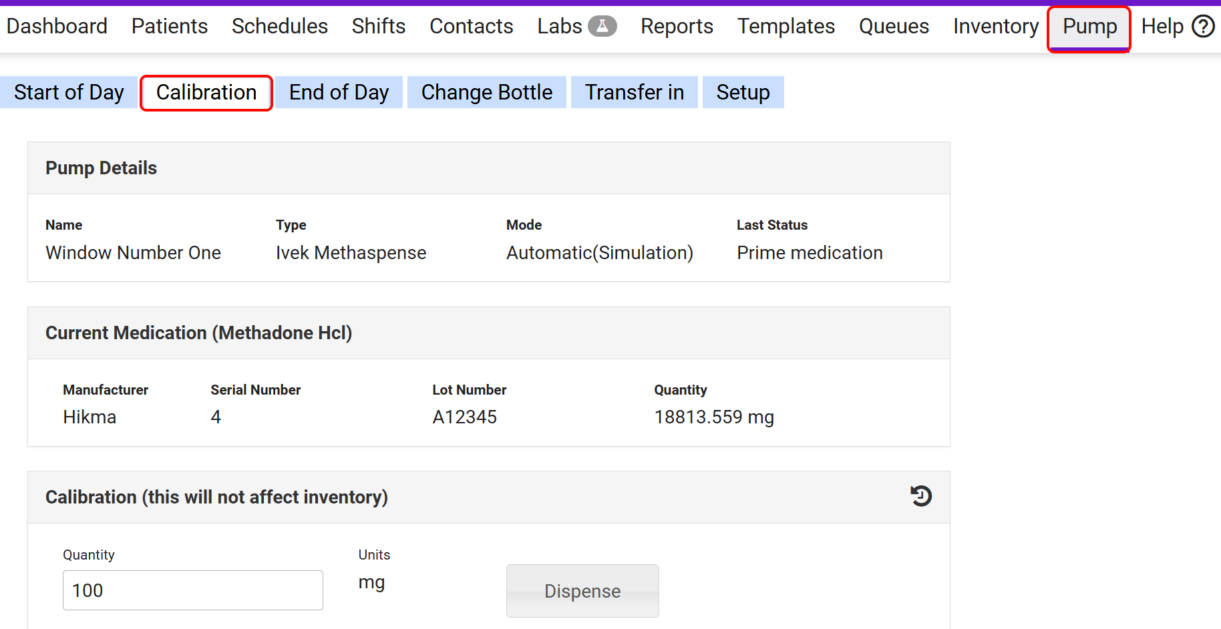Viewport: 1221px width, 629px height.
Task: Click the Help question mark icon
Action: [x=1203, y=27]
